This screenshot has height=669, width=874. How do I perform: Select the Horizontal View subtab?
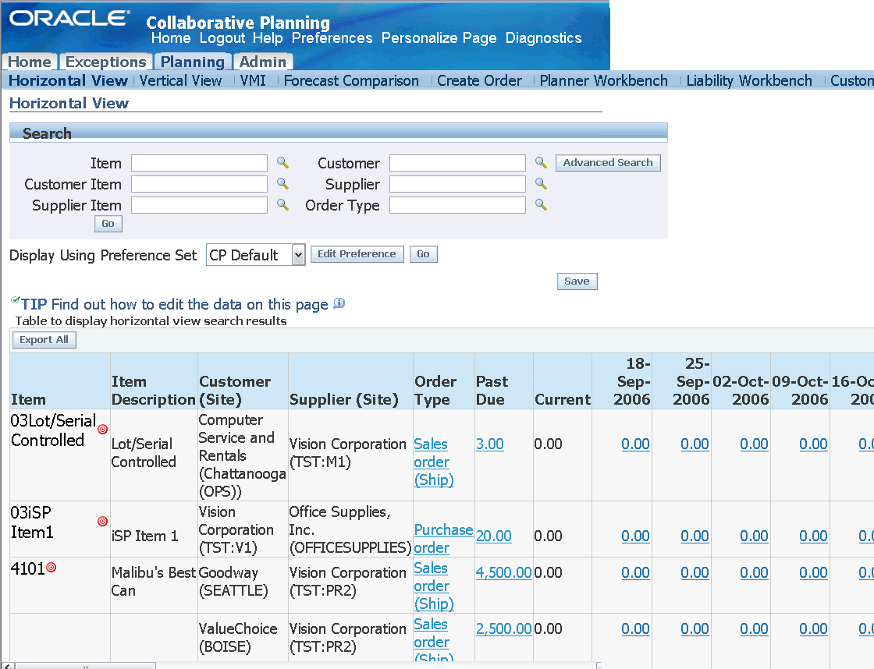[68, 81]
